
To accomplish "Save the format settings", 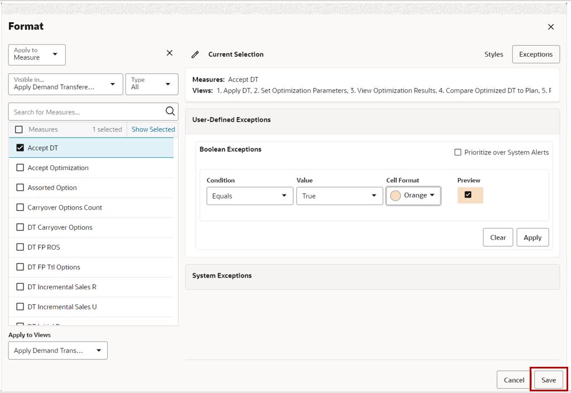I will tap(548, 380).
